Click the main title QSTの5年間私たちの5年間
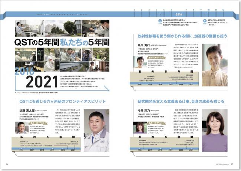The image size is (241, 171). 62,42
